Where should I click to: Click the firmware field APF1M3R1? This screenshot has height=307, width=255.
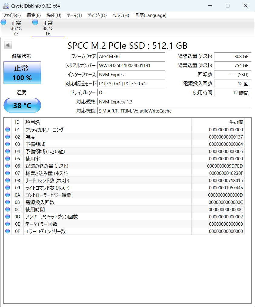click(x=131, y=56)
